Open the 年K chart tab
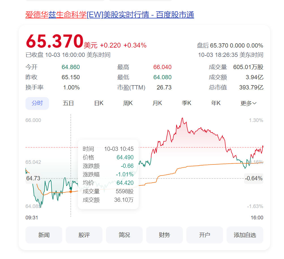 216,103
